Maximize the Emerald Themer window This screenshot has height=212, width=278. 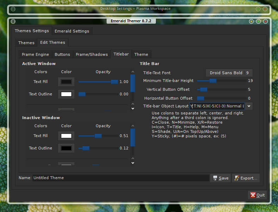pyautogui.click(x=258, y=22)
